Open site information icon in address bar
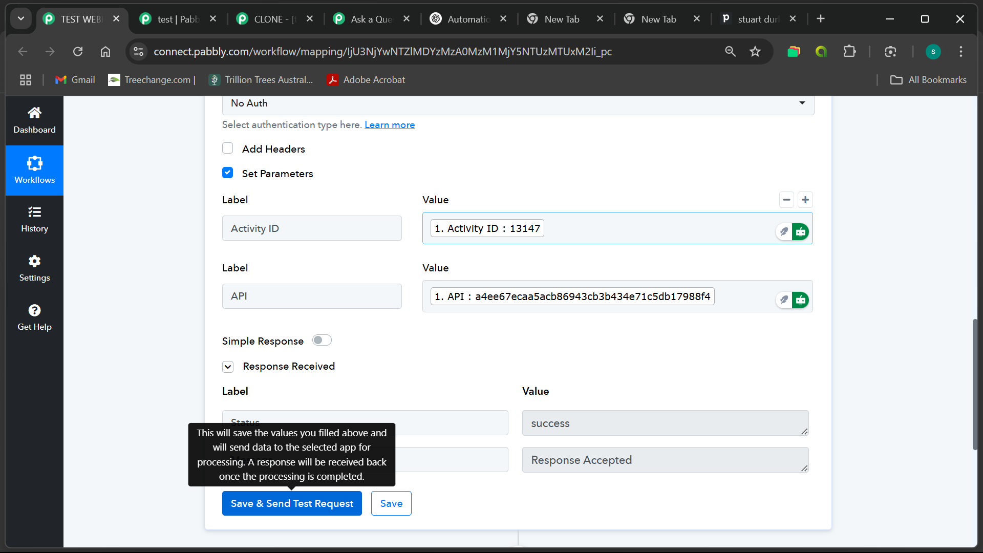983x553 pixels. [138, 51]
